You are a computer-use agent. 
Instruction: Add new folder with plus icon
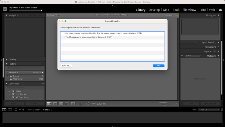43,64
